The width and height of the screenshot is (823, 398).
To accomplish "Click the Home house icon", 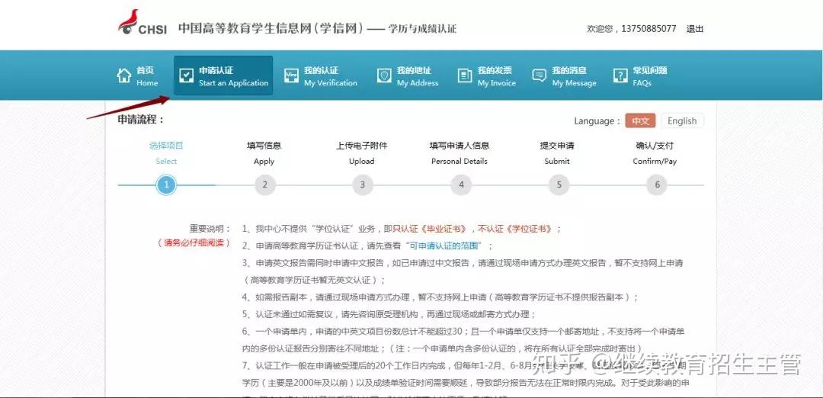I will pyautogui.click(x=124, y=75).
